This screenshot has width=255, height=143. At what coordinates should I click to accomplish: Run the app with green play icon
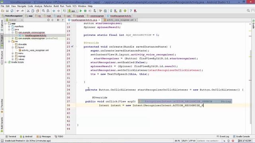click(x=80, y=11)
